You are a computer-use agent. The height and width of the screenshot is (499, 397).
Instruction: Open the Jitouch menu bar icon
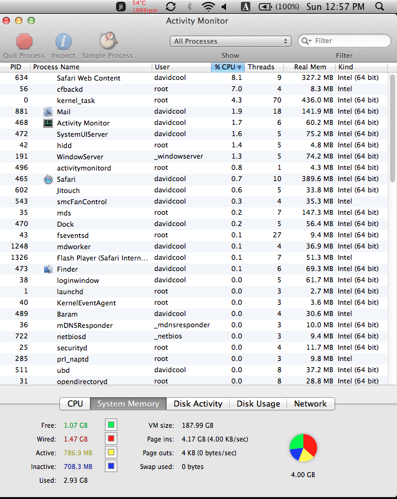(x=121, y=7)
